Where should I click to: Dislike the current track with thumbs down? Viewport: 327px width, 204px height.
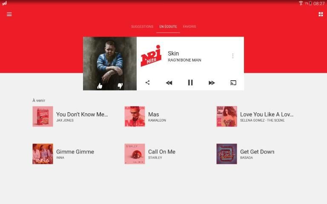click(120, 85)
